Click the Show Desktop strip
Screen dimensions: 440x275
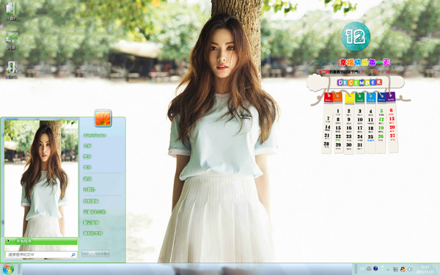438,269
